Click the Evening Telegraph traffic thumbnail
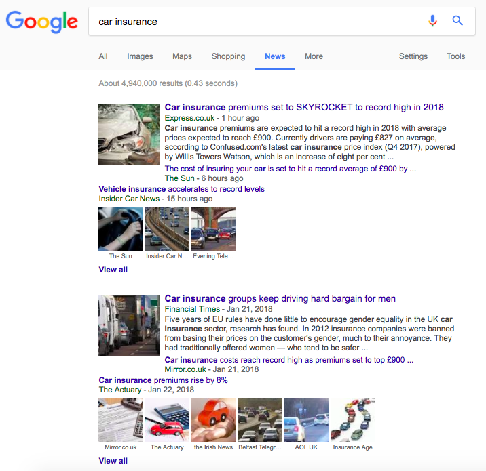The height and width of the screenshot is (471, 486). click(214, 228)
